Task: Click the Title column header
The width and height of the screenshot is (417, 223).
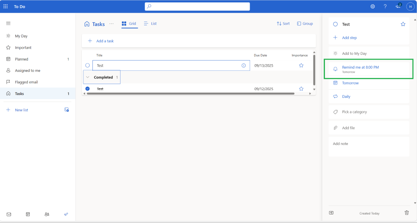Action: (x=99, y=55)
